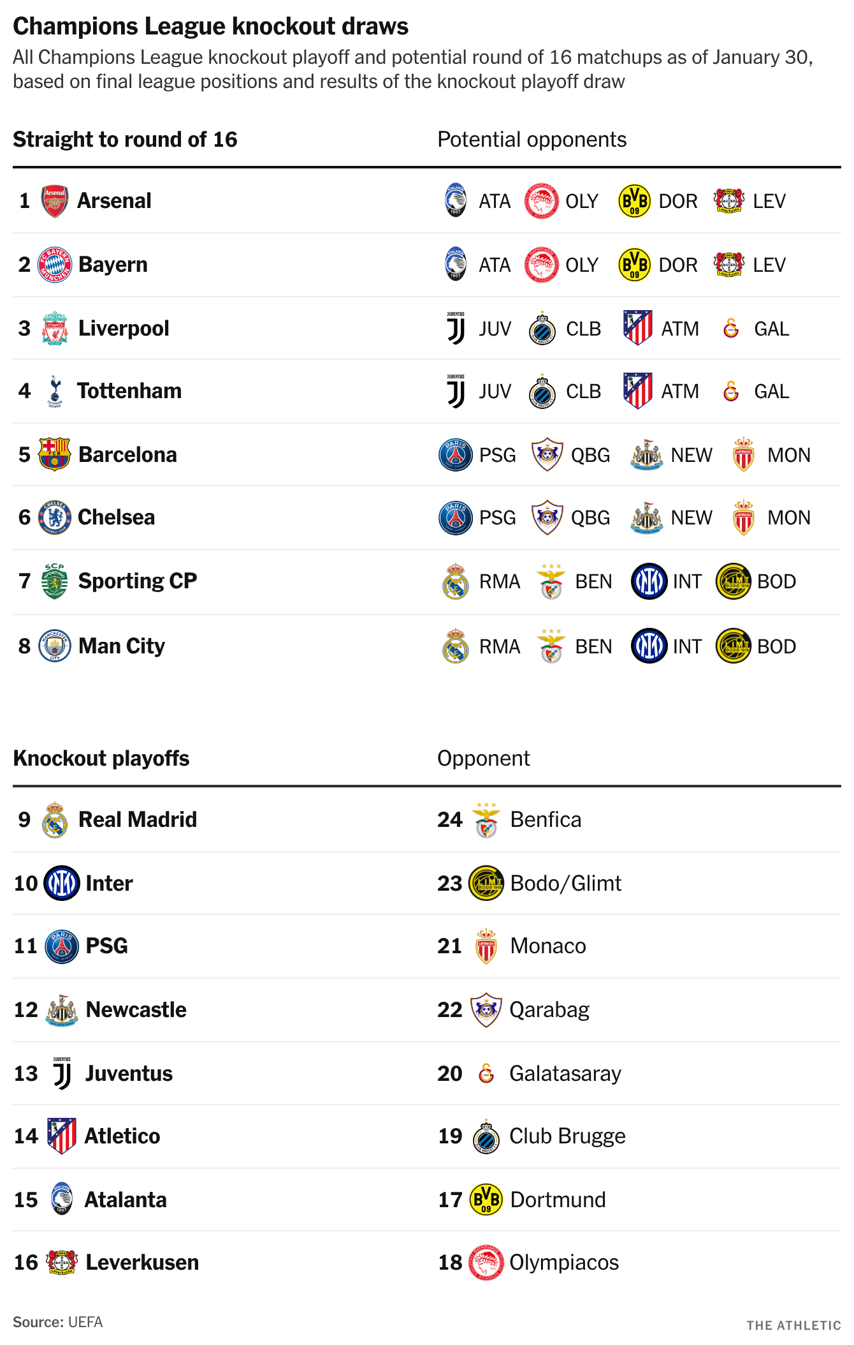Click the Man City crest in row 8
This screenshot has width=854, height=1345.
(55, 646)
